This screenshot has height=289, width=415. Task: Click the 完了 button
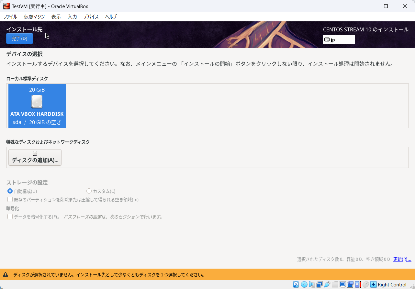coord(19,38)
